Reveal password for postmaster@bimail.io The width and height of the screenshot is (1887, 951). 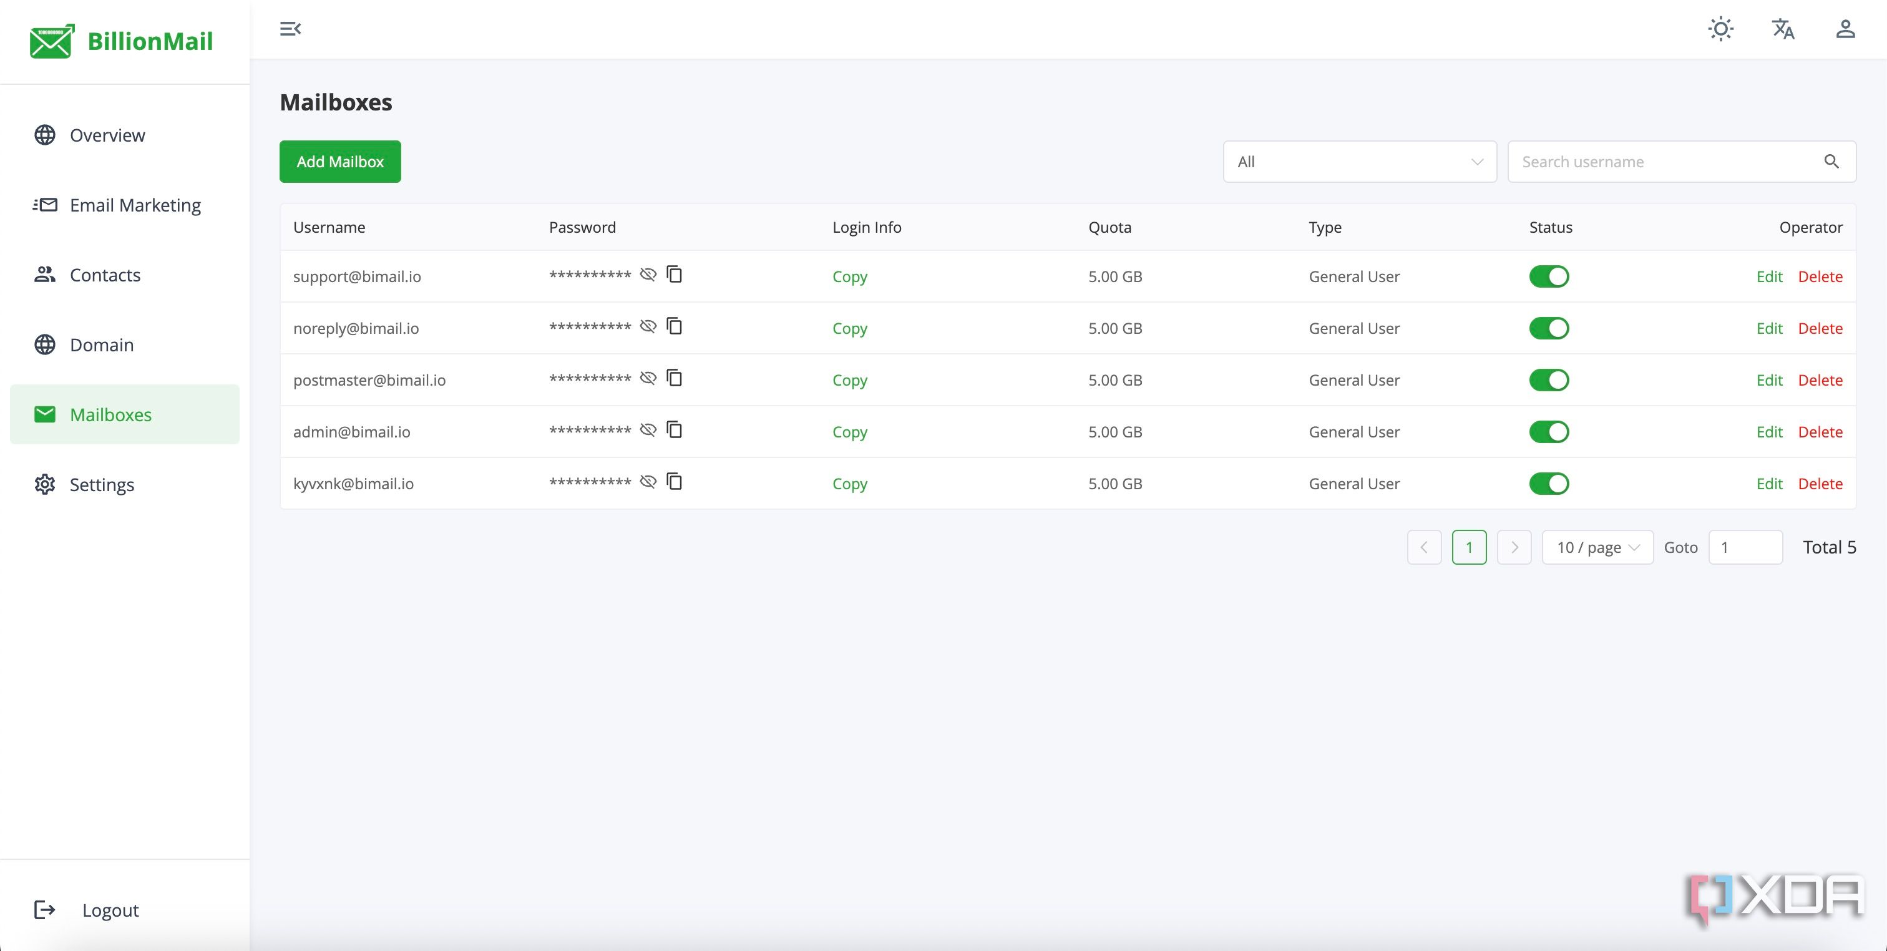[x=648, y=378]
